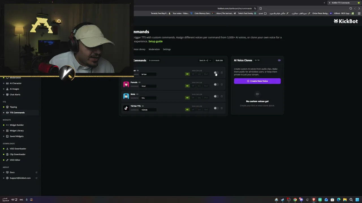Click the Male voice avatar

click(126, 96)
